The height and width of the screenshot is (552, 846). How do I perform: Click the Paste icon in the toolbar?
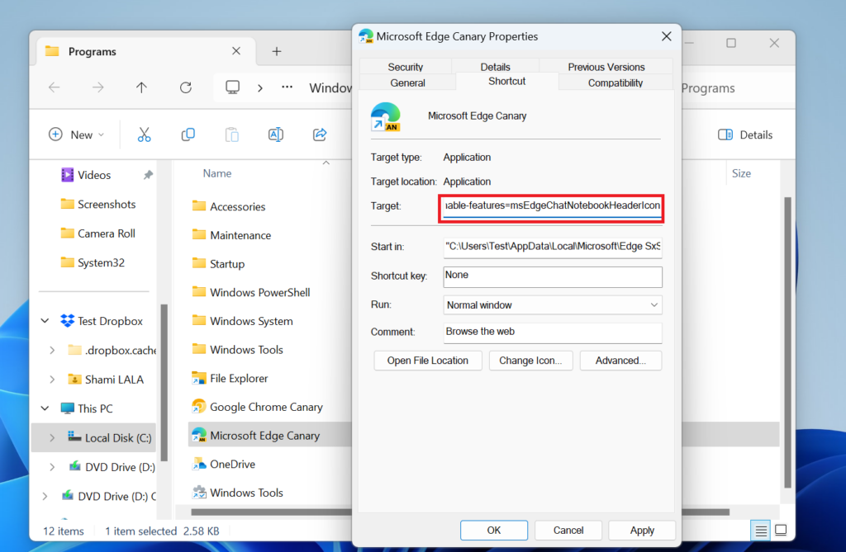[232, 134]
